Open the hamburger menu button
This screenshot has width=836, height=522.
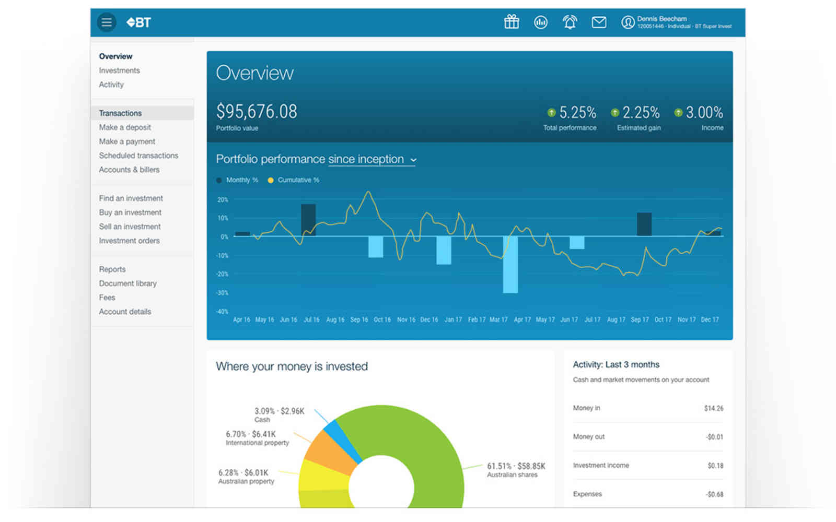107,22
